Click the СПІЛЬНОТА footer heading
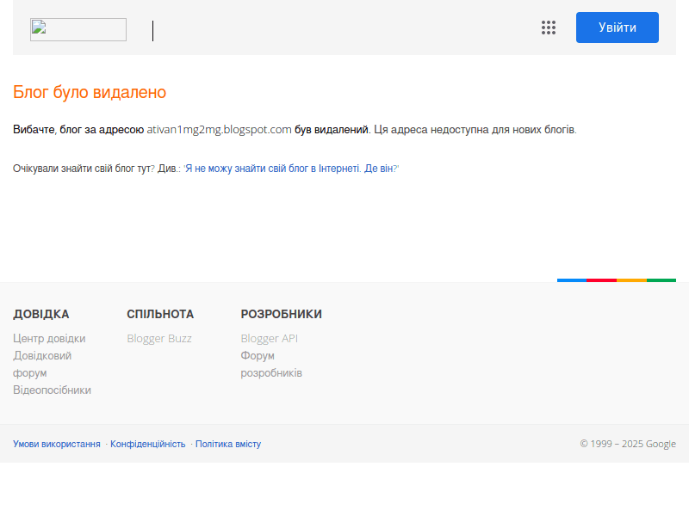The width and height of the screenshot is (689, 516). [x=160, y=314]
